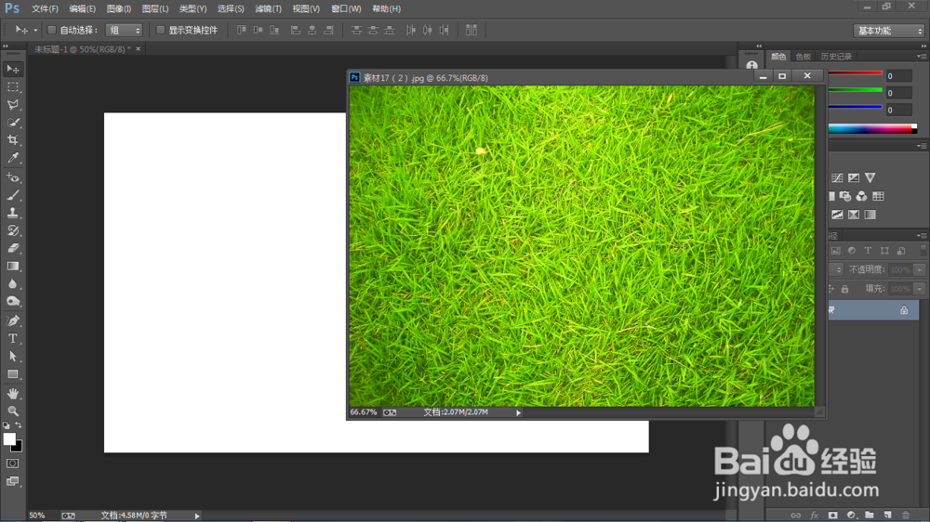Open the 滤镜(T) menu
This screenshot has width=930, height=522.
pyautogui.click(x=268, y=9)
